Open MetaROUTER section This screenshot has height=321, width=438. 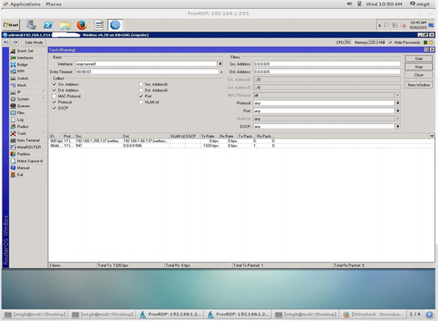29,147
